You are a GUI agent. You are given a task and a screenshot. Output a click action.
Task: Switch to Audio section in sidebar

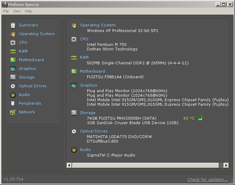24,95
